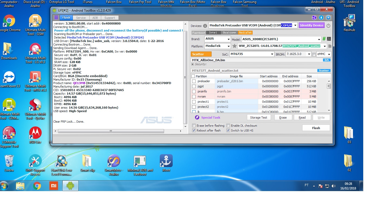367x207 pixels.
Task: Open the BROM version dropdown
Action: [x=309, y=54]
